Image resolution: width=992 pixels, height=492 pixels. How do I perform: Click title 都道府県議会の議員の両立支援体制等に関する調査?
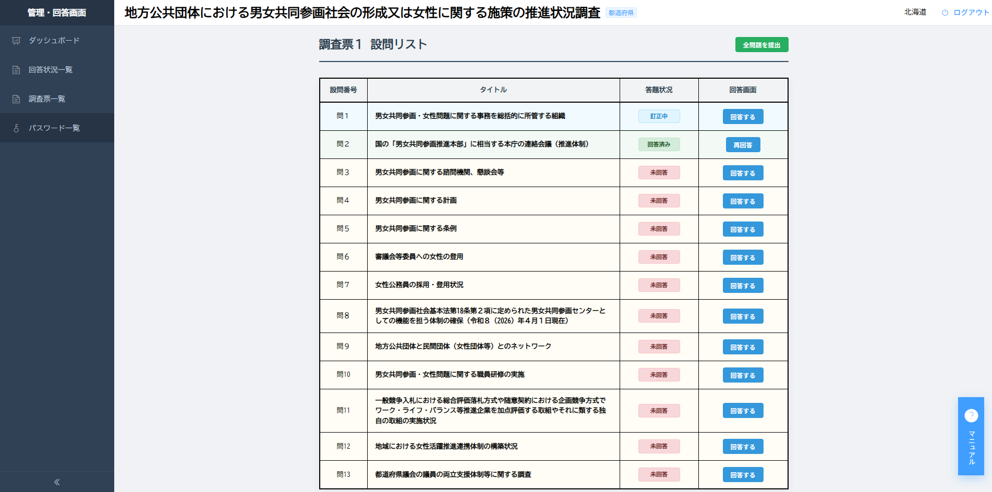(453, 475)
